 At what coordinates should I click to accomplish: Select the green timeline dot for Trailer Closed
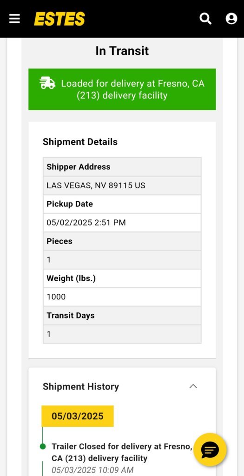(43, 446)
